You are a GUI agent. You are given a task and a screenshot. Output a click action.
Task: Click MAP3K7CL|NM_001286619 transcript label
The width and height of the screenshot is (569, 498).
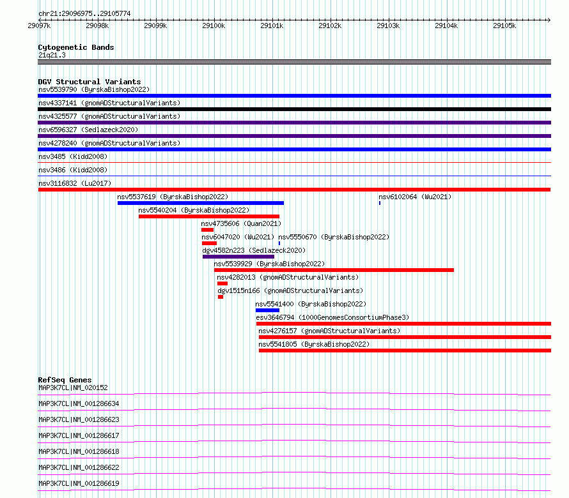79,483
